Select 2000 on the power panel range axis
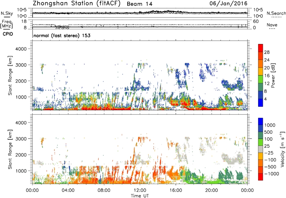 (x=21, y=81)
